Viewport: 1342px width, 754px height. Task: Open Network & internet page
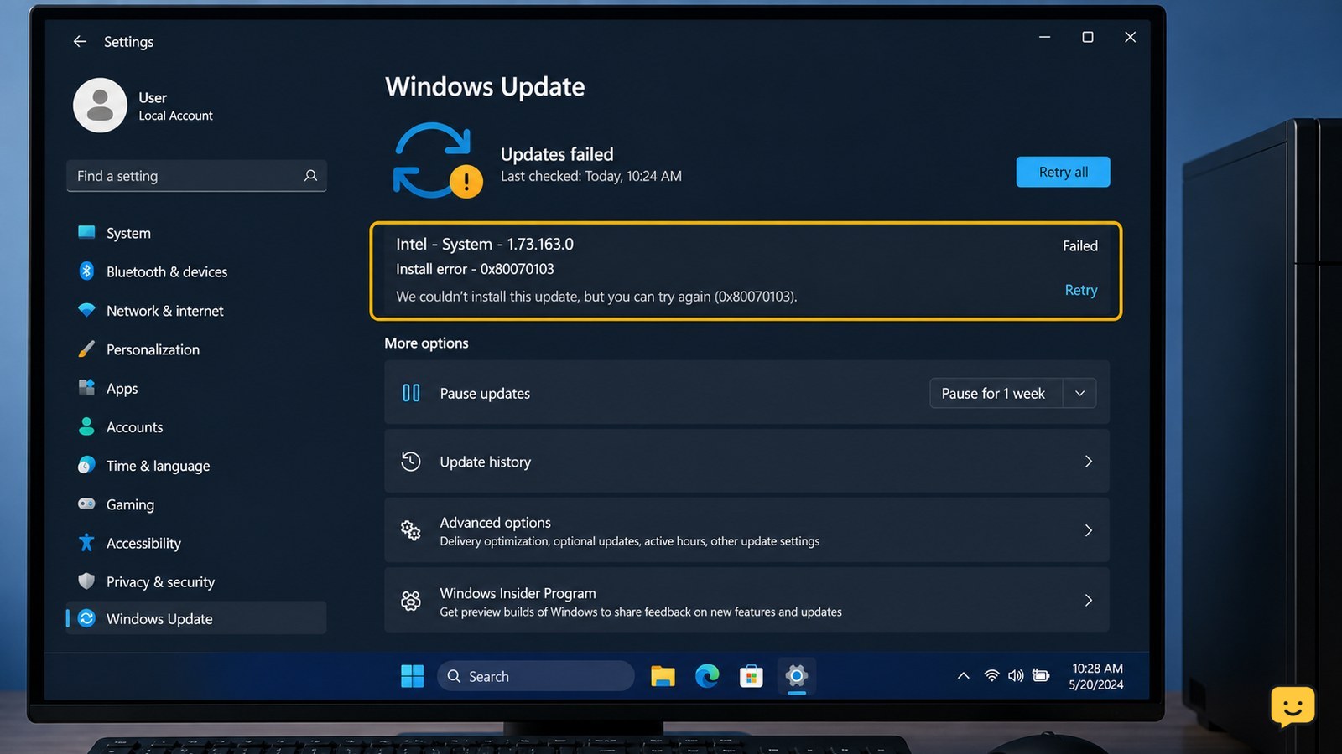[196, 311]
